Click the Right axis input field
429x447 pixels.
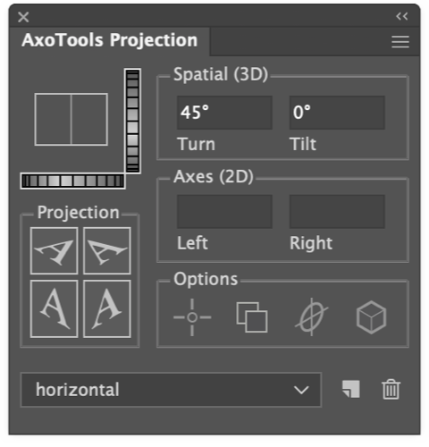[337, 212]
